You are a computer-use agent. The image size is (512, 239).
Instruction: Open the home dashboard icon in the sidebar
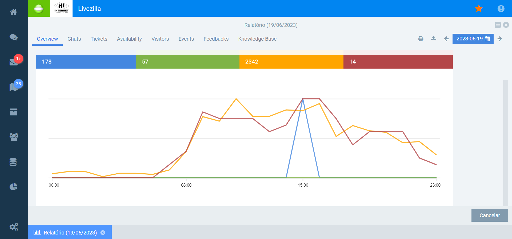pos(13,12)
